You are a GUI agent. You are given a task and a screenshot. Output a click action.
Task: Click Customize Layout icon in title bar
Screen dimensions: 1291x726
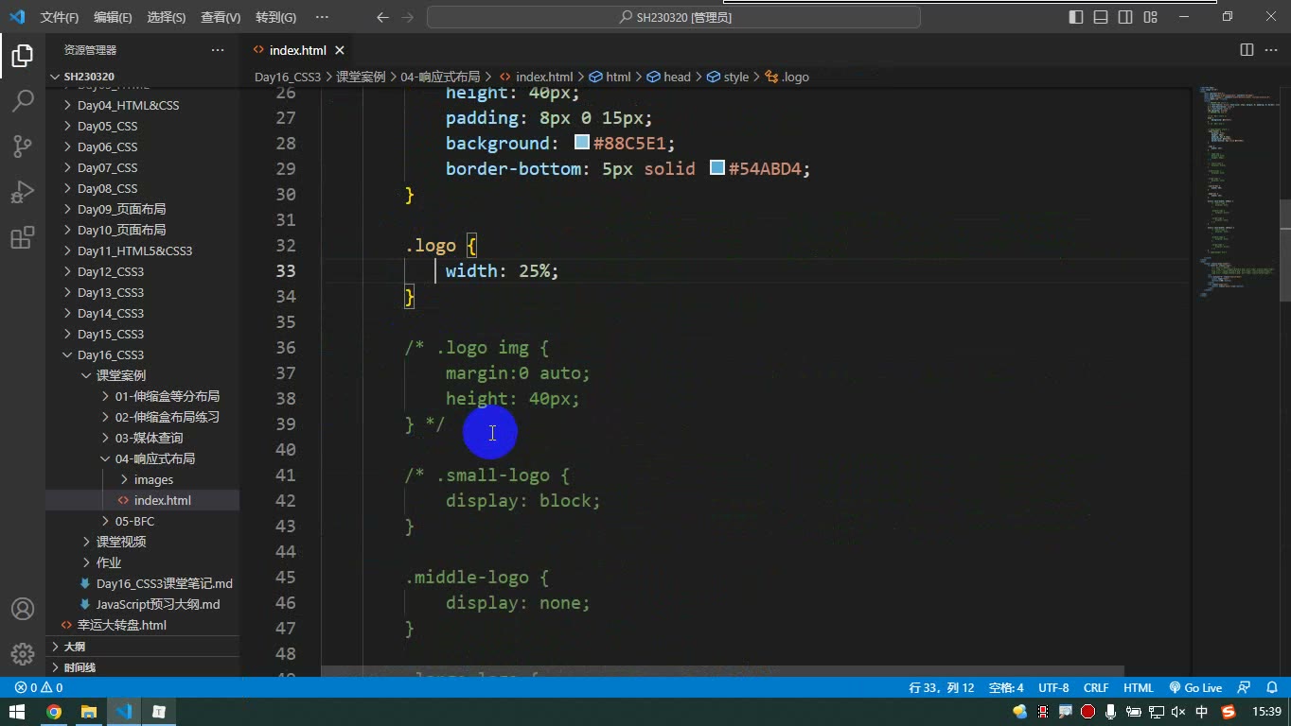(x=1151, y=17)
